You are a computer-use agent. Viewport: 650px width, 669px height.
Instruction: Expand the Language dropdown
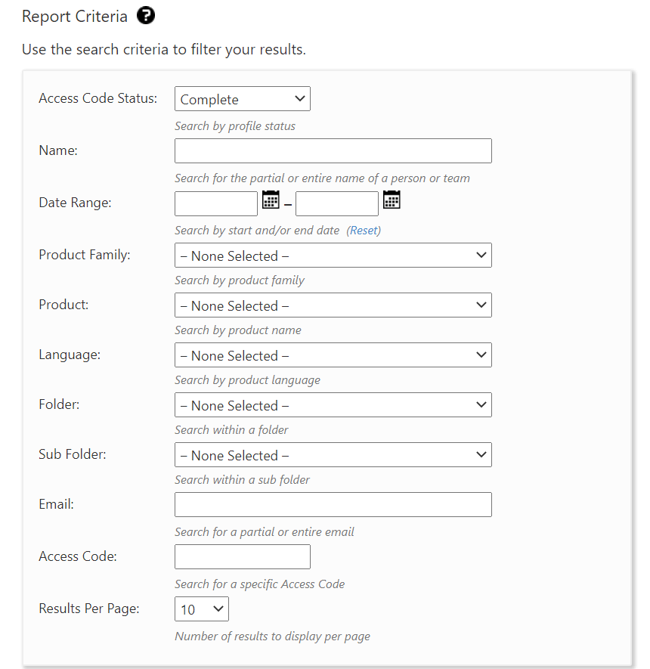[x=333, y=355]
